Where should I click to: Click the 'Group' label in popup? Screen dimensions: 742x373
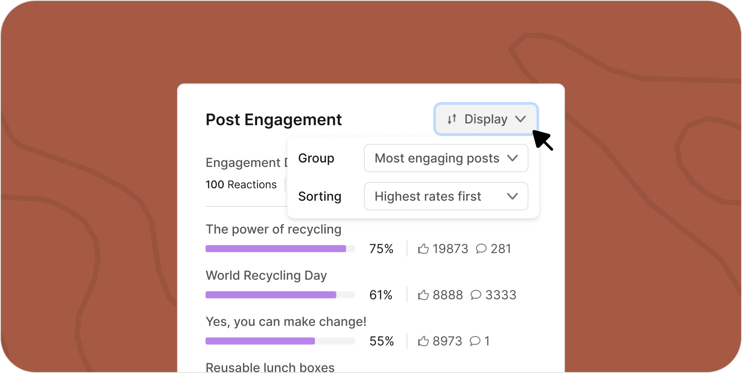pyautogui.click(x=316, y=159)
